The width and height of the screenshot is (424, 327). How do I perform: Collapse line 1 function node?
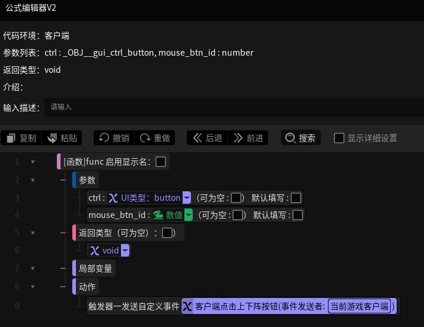click(x=33, y=162)
